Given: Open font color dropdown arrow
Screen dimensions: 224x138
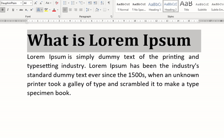Looking at the screenshot, I should click(x=58, y=10).
